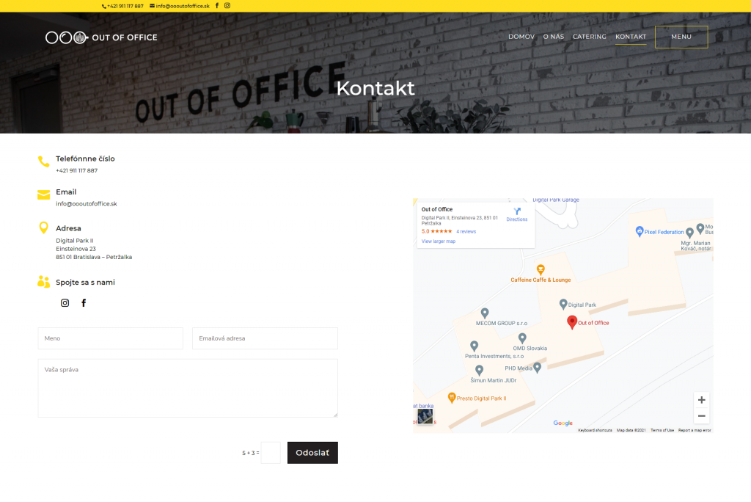Click the Presto Digital Park II pin

click(451, 398)
